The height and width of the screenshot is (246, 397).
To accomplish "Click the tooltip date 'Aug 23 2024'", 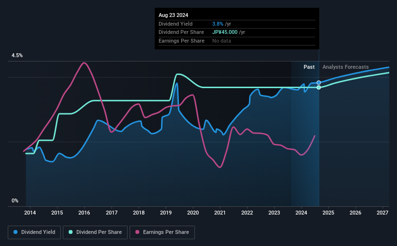I will 174,15.
